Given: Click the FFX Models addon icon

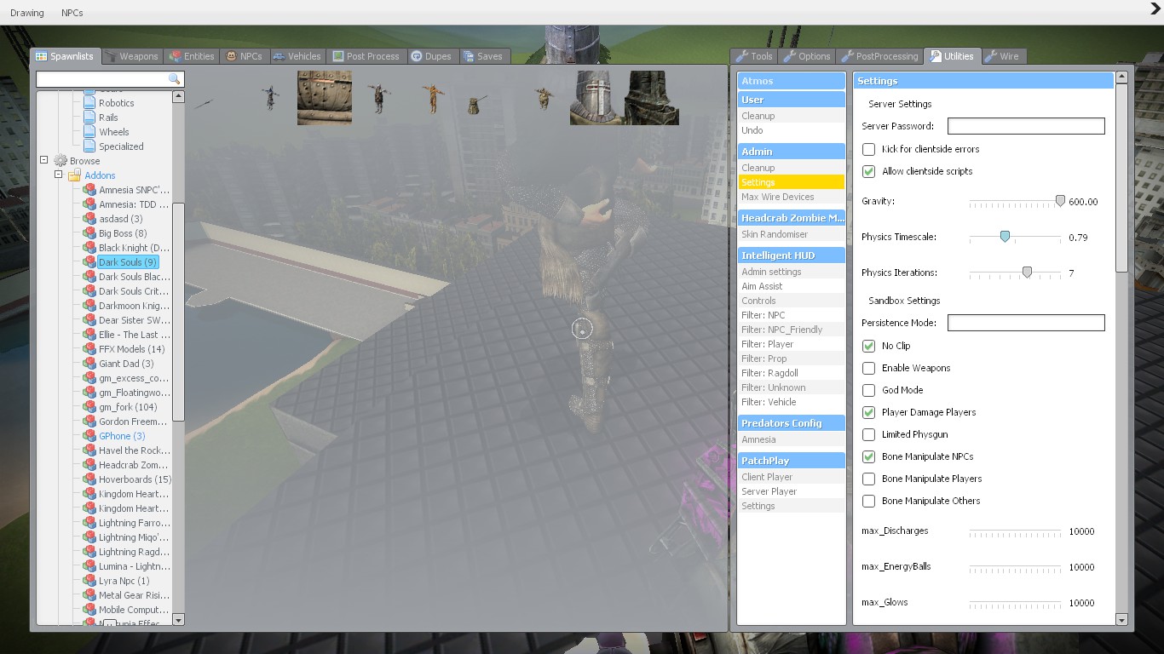Looking at the screenshot, I should (x=89, y=349).
